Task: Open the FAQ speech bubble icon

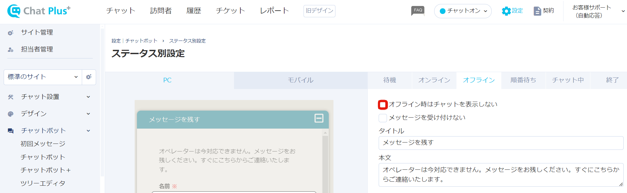Action: [x=418, y=11]
